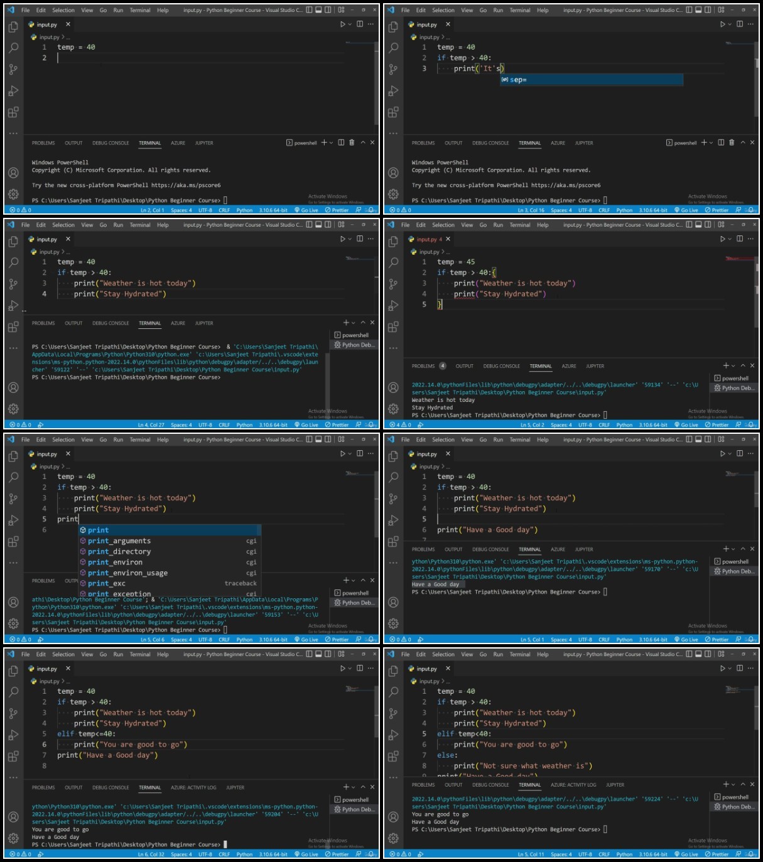763x862 pixels.
Task: Select Python Deb... terminal entry in Ln 4, Col 27 window
Action: pos(355,345)
